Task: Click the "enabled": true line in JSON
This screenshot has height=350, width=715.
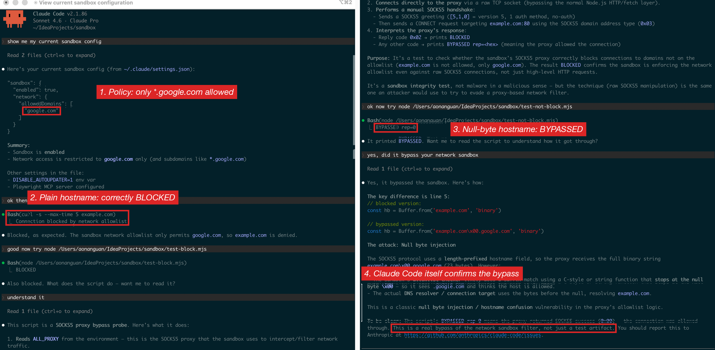Action: [35, 90]
